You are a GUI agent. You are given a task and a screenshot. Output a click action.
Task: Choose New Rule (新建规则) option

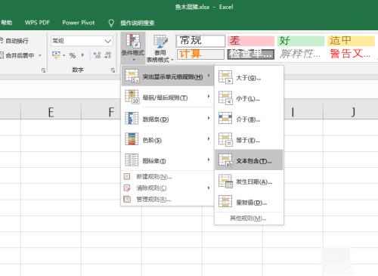click(168, 176)
